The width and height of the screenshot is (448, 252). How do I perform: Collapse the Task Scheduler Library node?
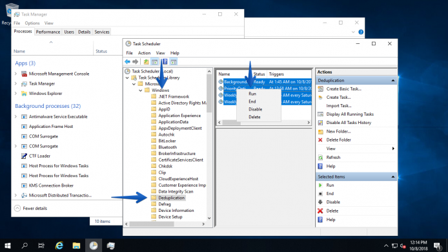coord(127,78)
